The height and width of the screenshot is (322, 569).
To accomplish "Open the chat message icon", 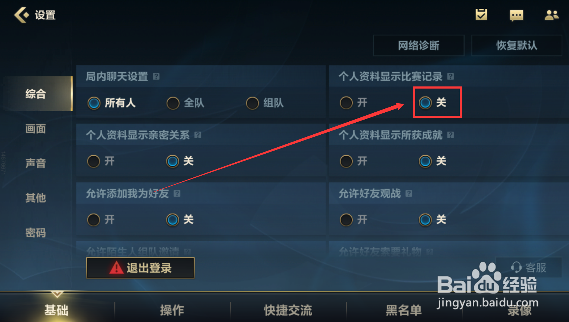I will coord(516,15).
